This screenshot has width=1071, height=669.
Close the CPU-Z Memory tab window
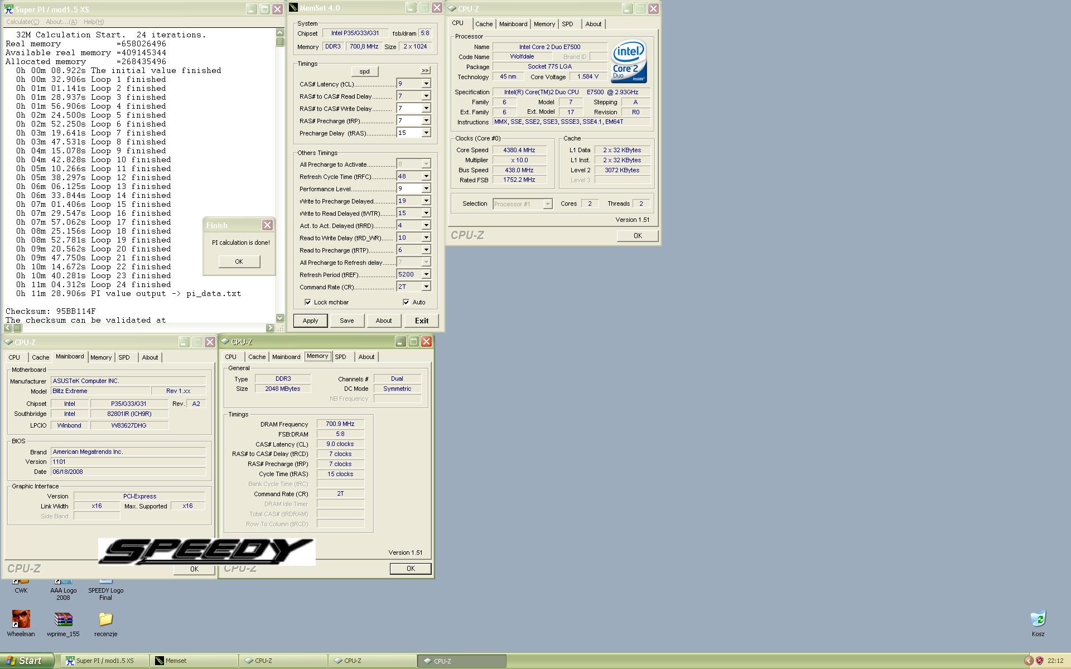(x=426, y=341)
